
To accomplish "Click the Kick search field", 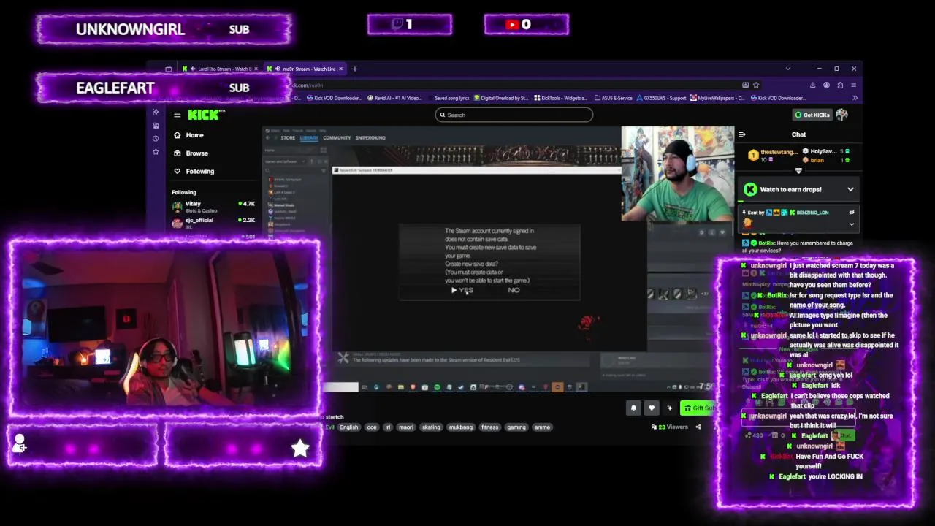I will click(x=514, y=115).
